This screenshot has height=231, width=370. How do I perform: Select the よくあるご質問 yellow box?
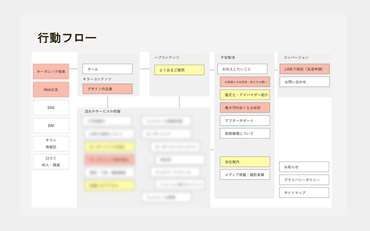[x=179, y=70]
